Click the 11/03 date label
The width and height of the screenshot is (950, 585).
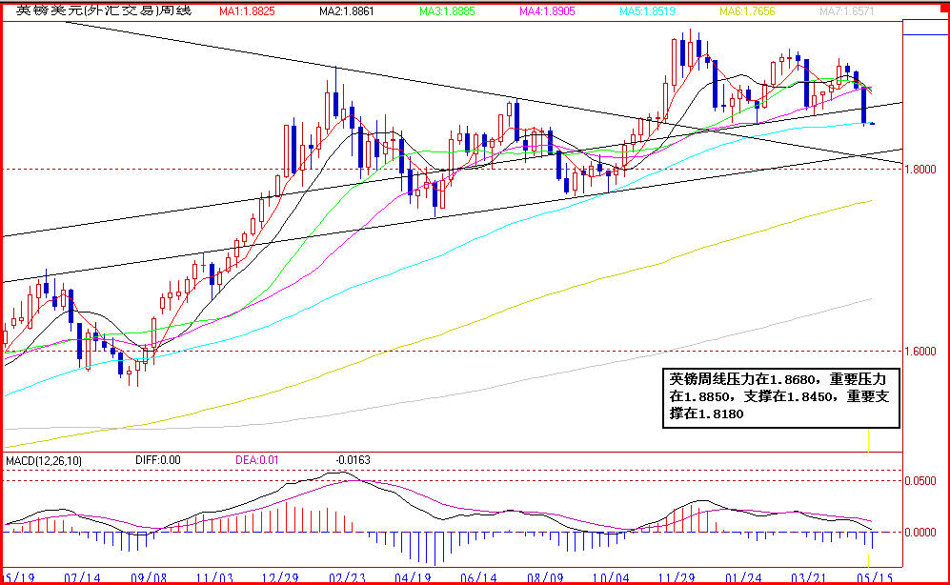click(x=214, y=577)
